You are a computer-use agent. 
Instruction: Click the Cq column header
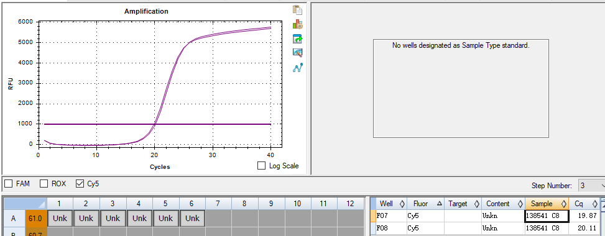click(584, 204)
